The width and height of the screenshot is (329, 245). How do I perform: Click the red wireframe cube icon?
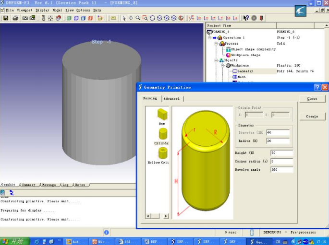[x=90, y=18]
